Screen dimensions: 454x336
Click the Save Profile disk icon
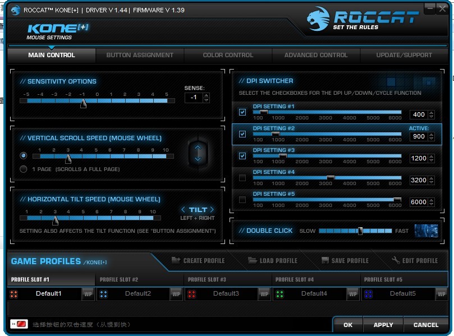coord(325,260)
